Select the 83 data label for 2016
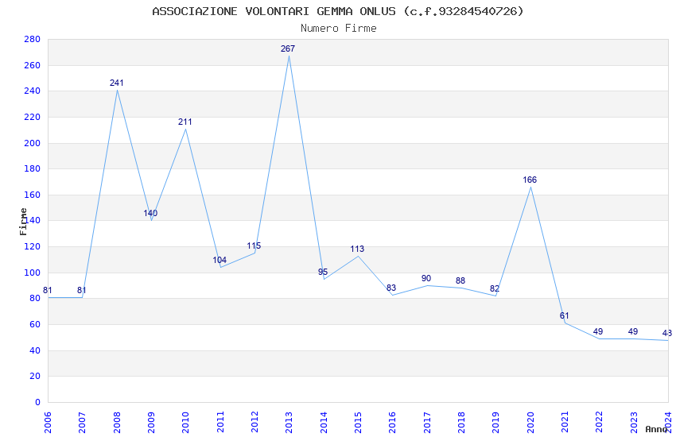This screenshot has width=676, height=437. coord(391,288)
